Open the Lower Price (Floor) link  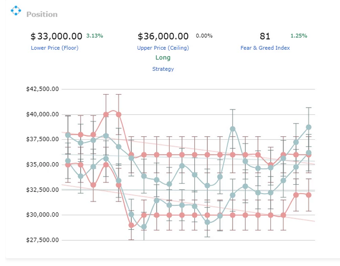[x=54, y=48]
